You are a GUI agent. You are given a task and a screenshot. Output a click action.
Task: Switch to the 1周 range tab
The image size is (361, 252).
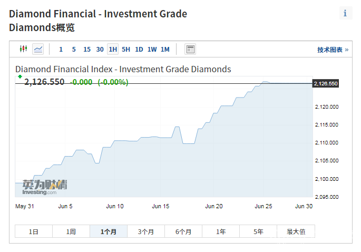pos(71,231)
